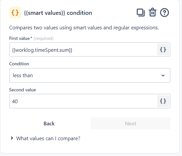Viewport: 182px width, 156px height.
Task: Open help via question mark icon
Action: tap(164, 13)
